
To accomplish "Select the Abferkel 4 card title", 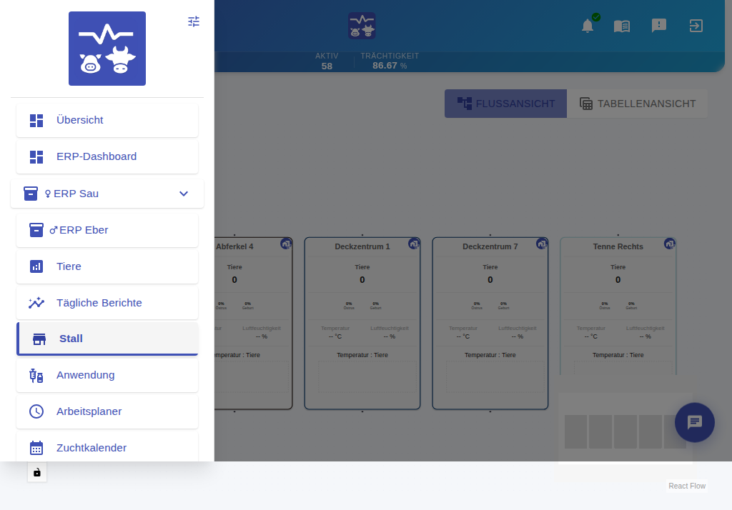I will pos(234,246).
